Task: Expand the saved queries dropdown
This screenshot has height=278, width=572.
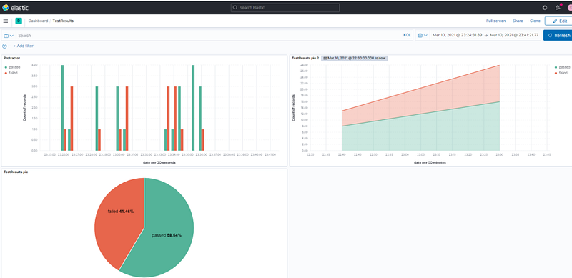Action: tap(9, 36)
